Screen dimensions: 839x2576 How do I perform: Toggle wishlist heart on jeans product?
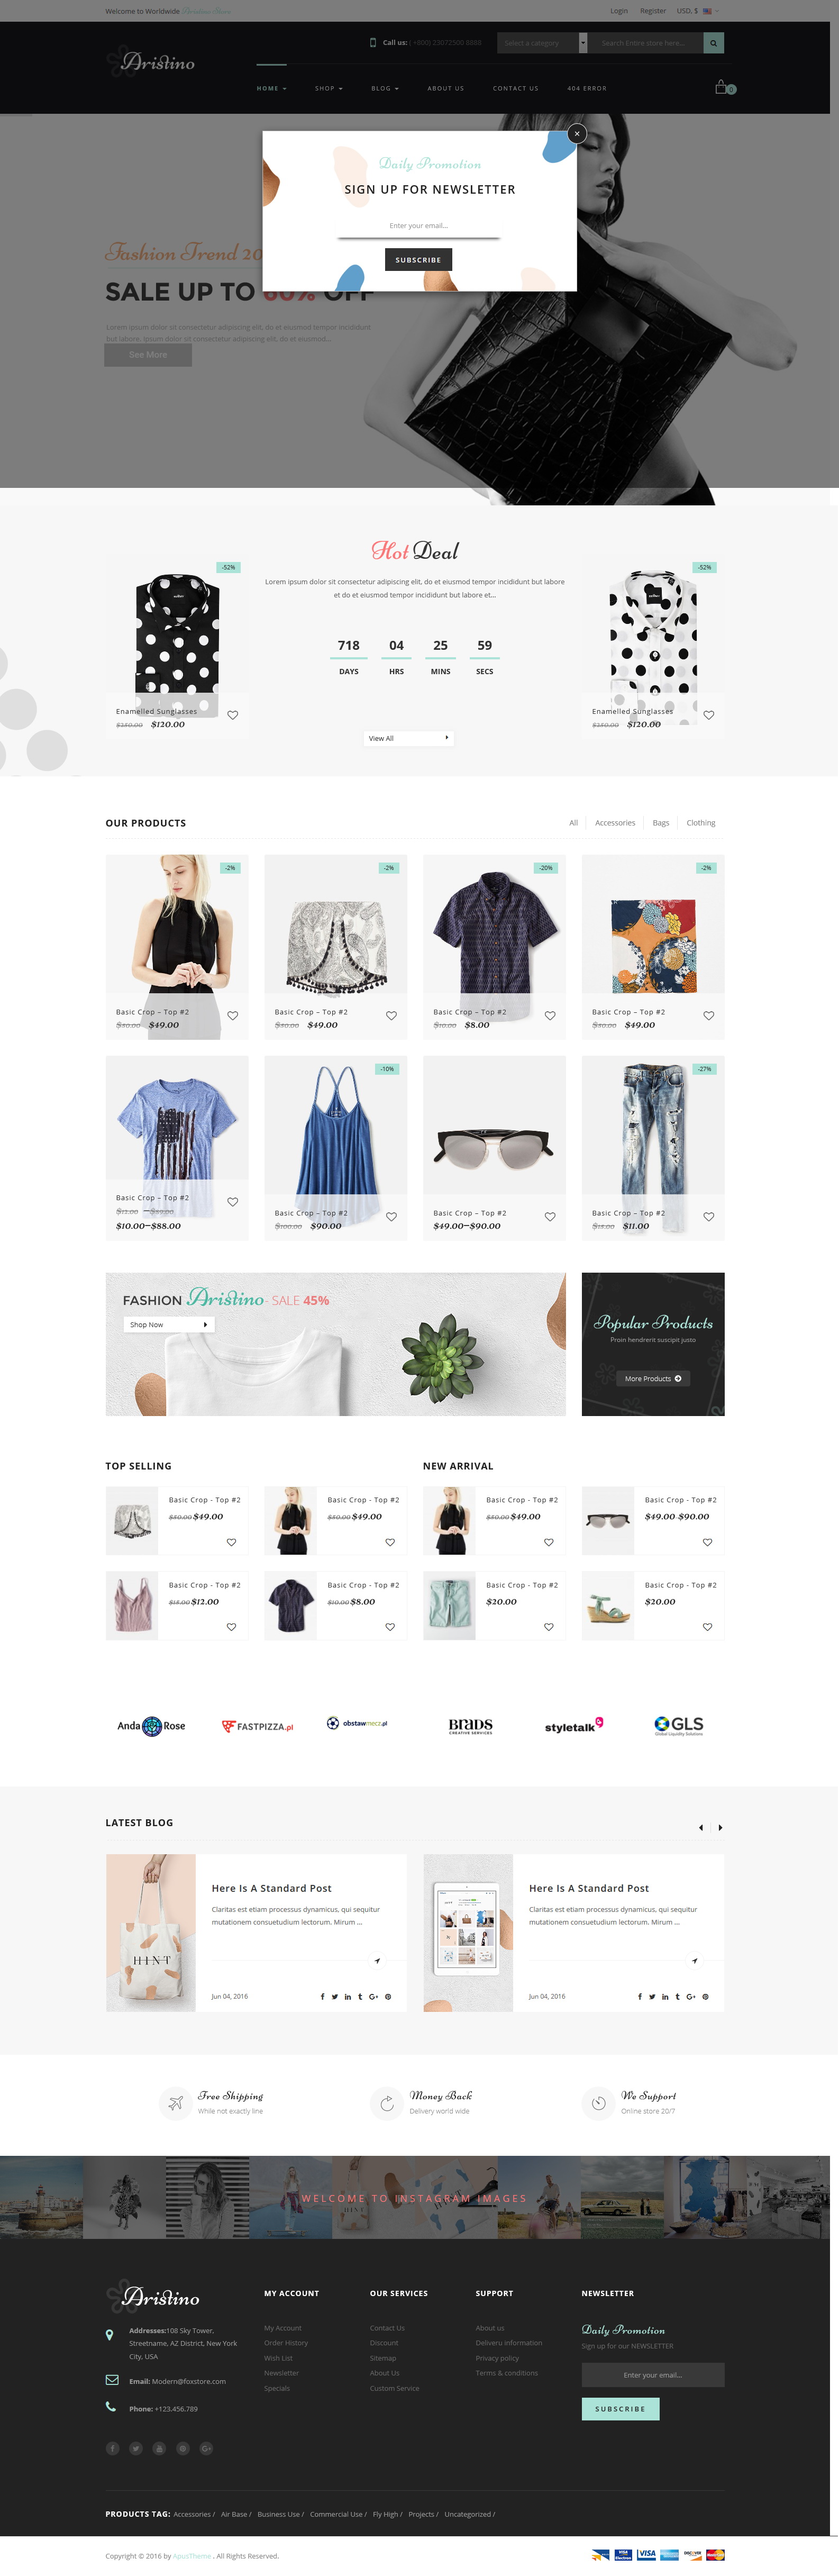click(708, 1217)
